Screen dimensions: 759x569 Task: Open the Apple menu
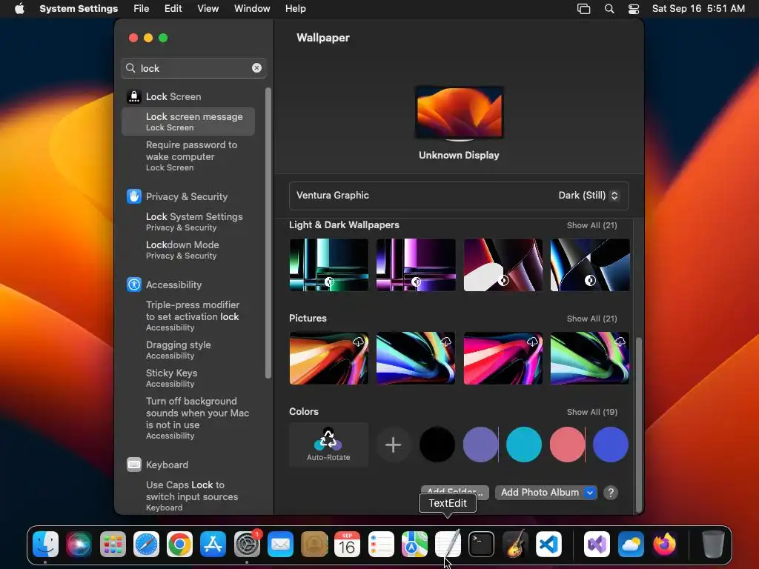(x=19, y=9)
